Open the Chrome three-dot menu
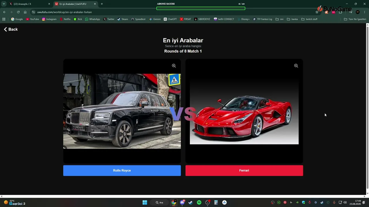This screenshot has width=369, height=207. pos(365,12)
